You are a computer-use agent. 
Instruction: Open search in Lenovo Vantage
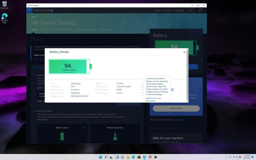(190, 11)
